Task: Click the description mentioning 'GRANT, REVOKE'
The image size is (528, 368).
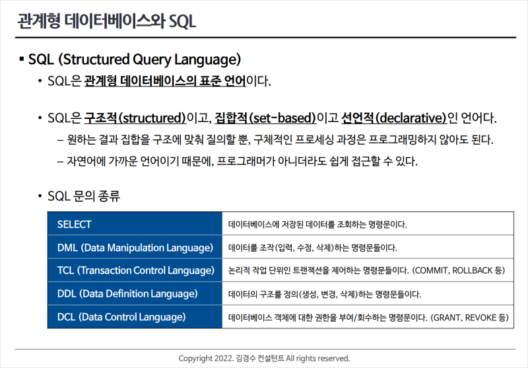Action: coord(368,317)
